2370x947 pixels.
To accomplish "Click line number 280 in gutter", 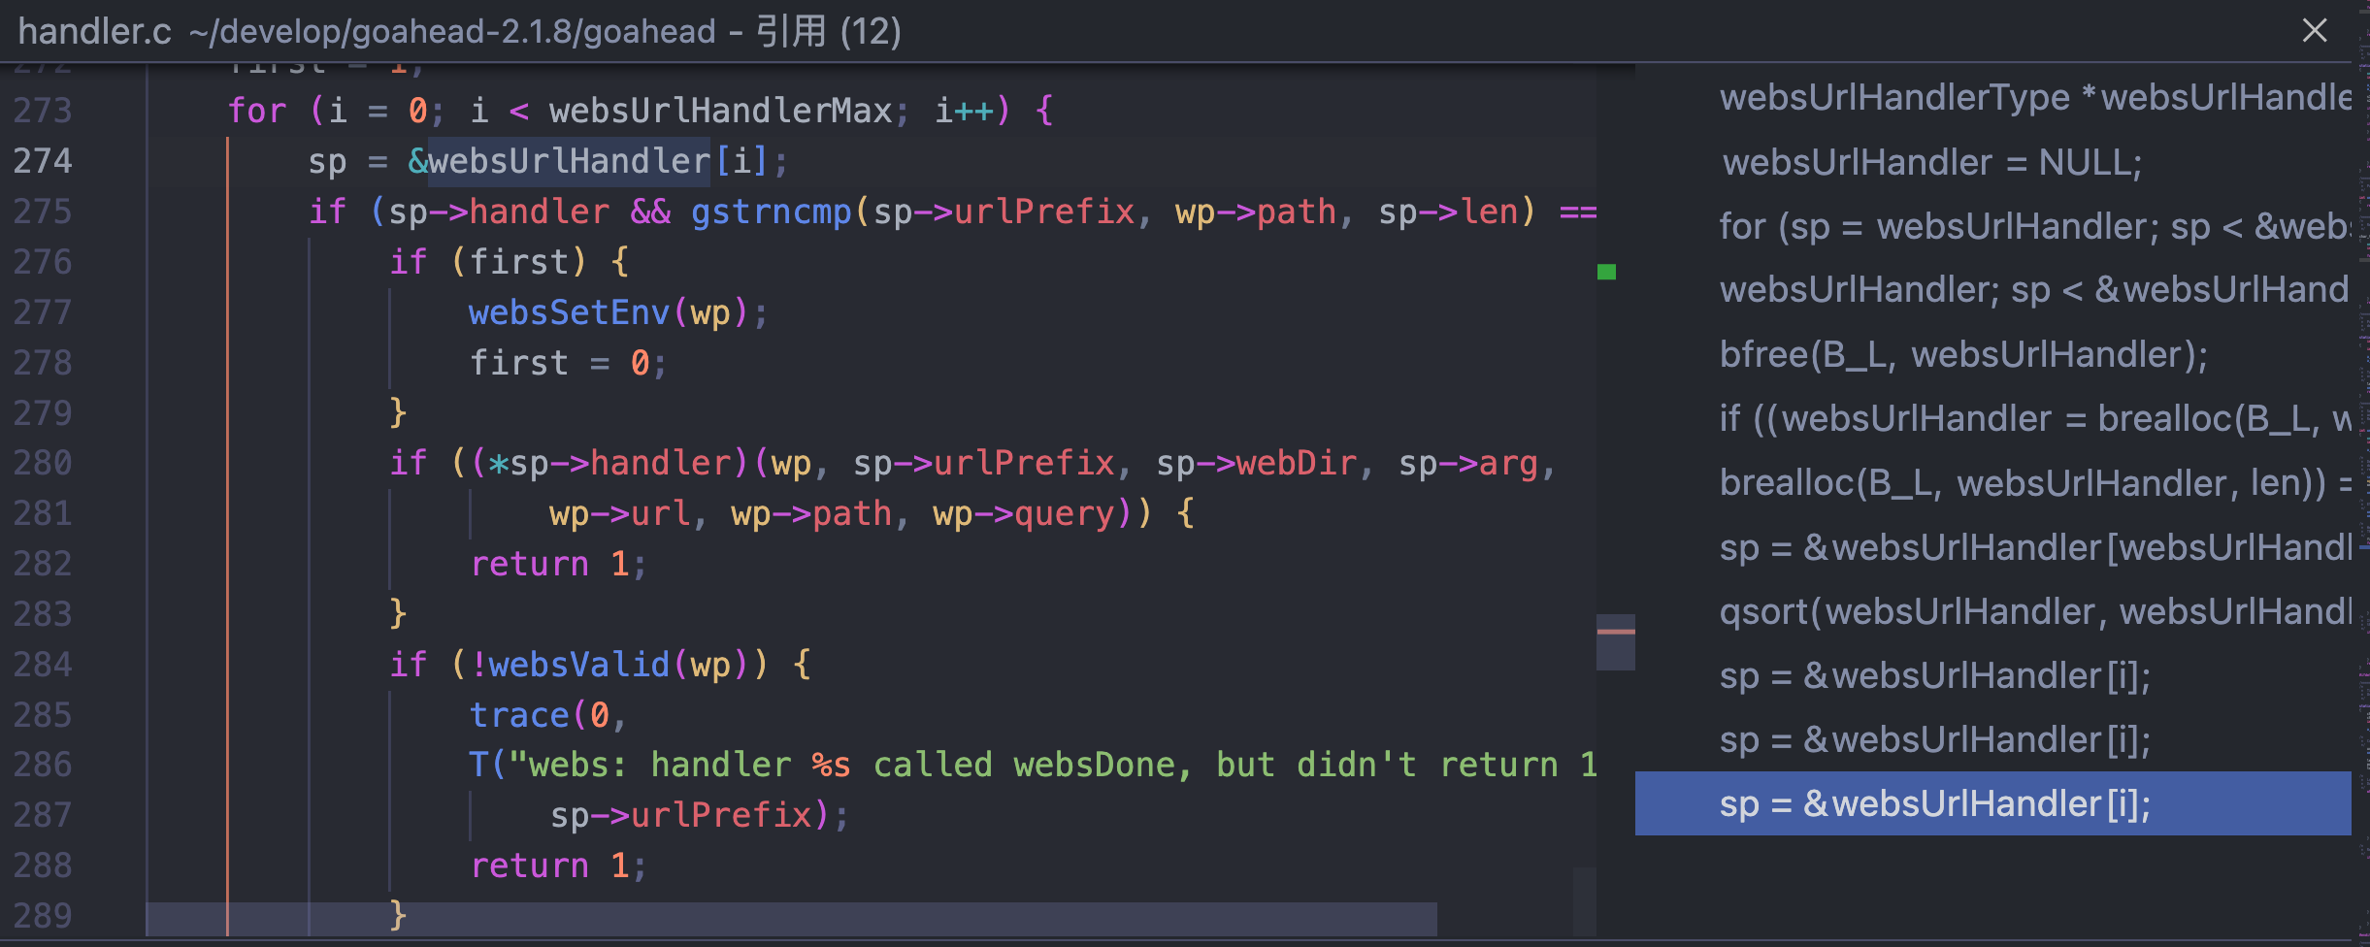I will 43,462.
